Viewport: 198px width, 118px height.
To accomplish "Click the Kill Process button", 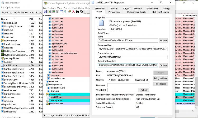I will [x=161, y=84].
